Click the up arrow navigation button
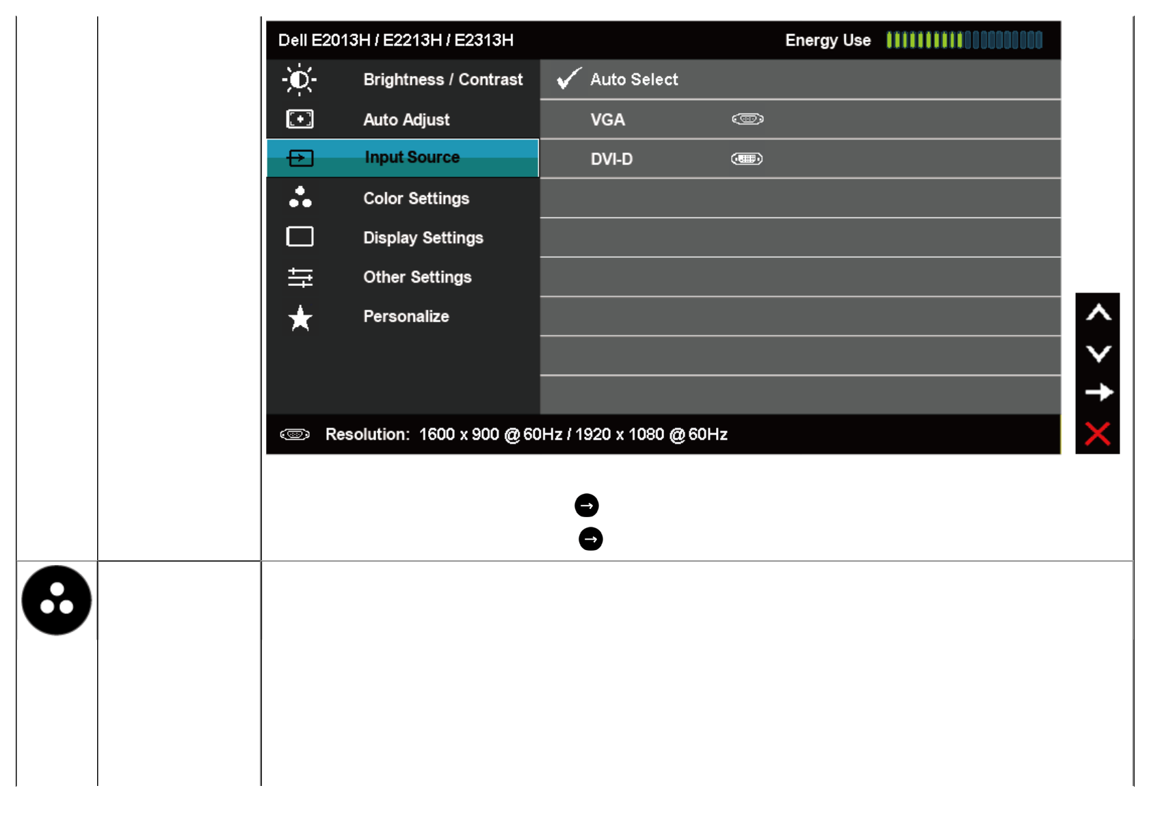The image size is (1151, 814). click(1098, 313)
